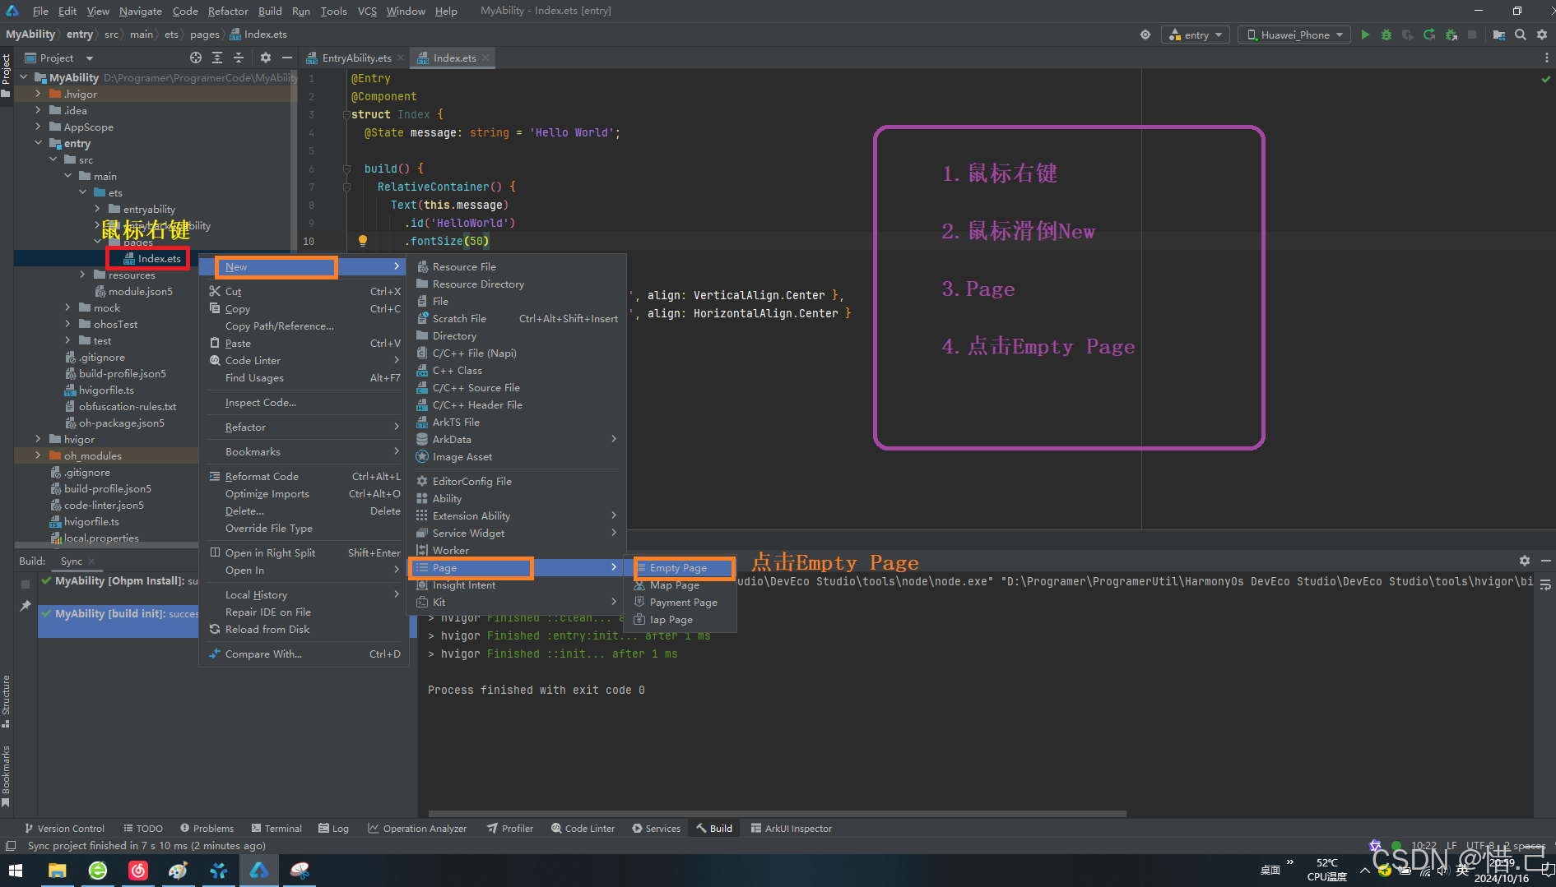Click Windows Start button

(x=16, y=871)
